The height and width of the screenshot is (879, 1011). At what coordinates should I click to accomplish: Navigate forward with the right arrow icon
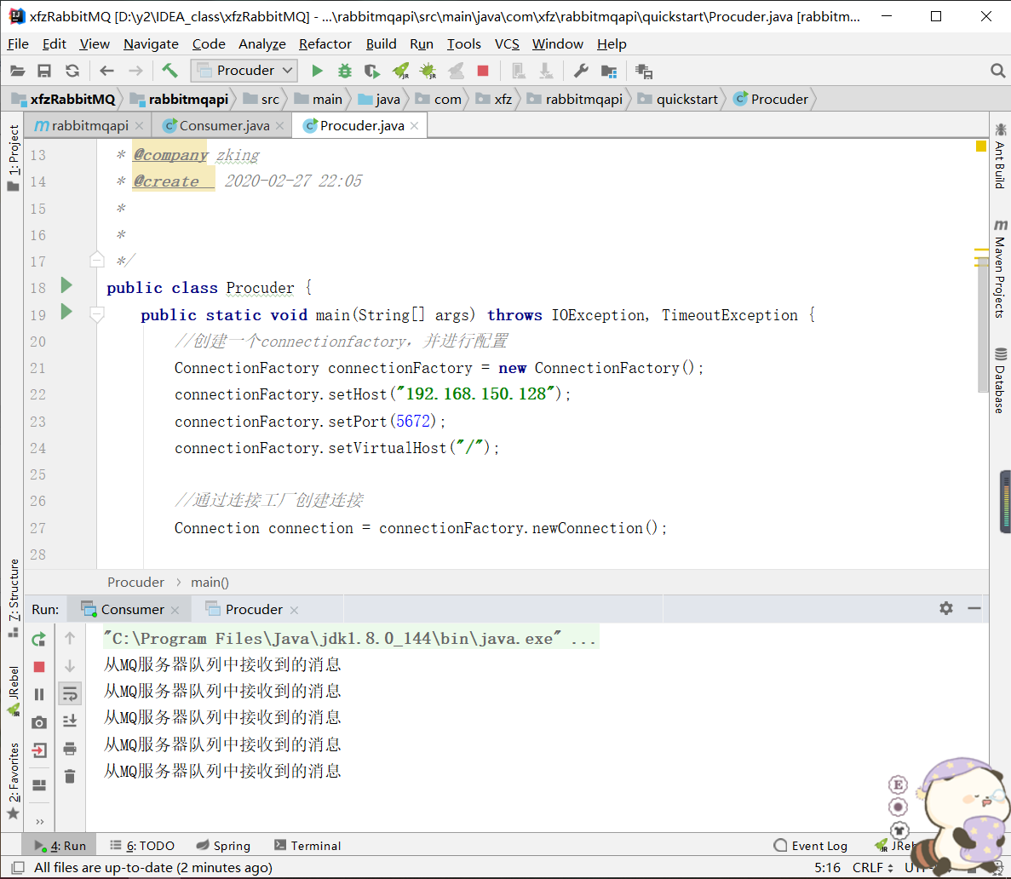135,71
